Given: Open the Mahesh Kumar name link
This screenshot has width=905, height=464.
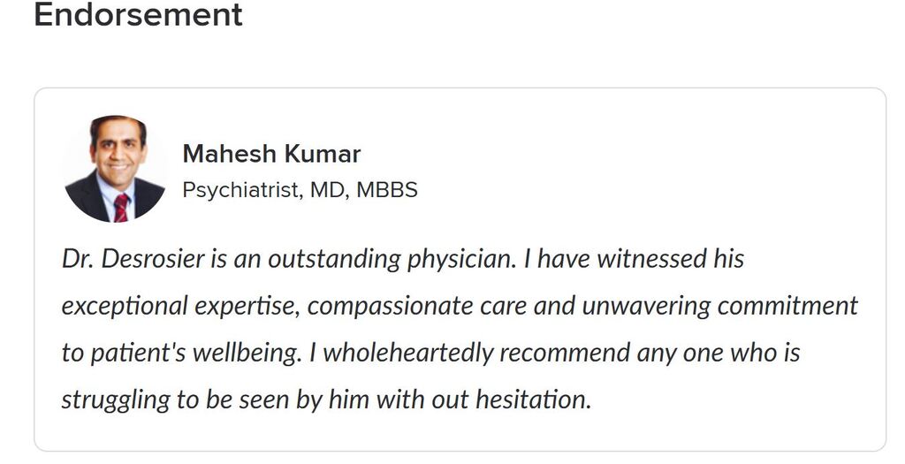Looking at the screenshot, I should pos(271,154).
